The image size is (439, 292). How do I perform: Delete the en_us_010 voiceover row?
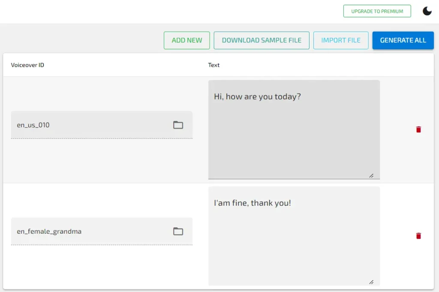coord(418,129)
